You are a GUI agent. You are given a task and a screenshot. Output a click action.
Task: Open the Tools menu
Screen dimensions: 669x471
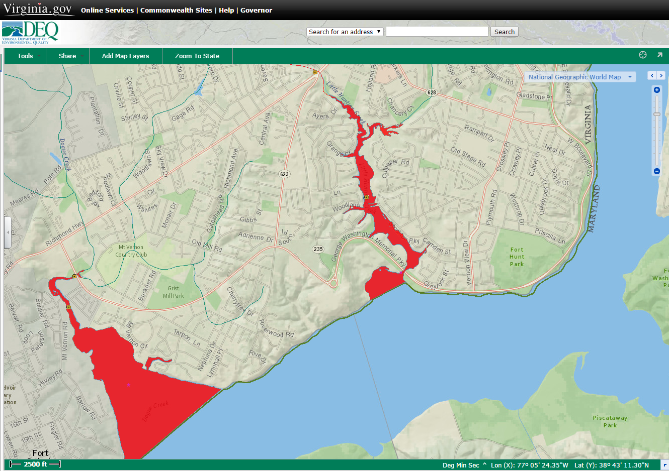[x=25, y=56]
